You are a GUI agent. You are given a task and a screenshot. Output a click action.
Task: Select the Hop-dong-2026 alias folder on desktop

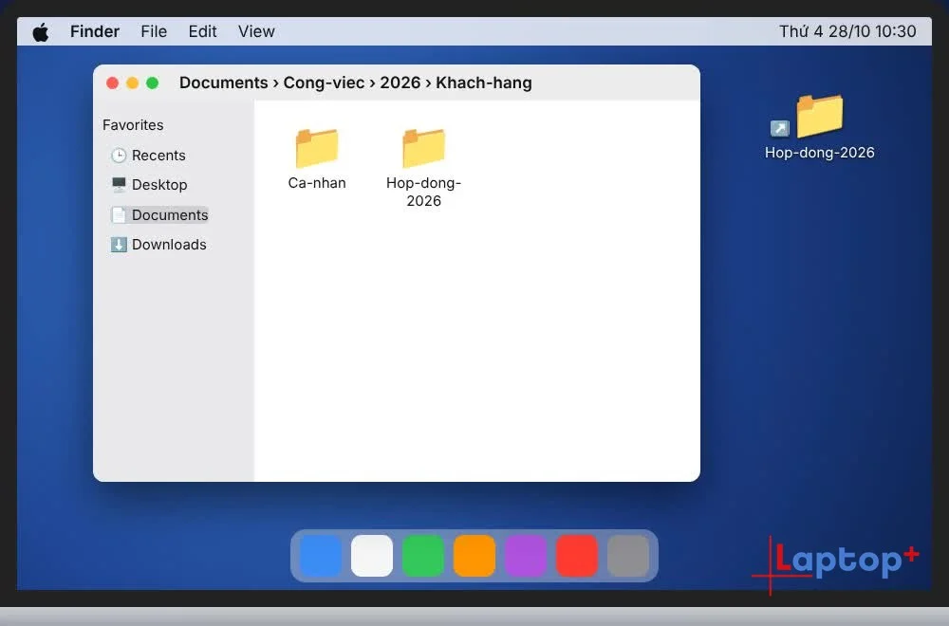(820, 116)
